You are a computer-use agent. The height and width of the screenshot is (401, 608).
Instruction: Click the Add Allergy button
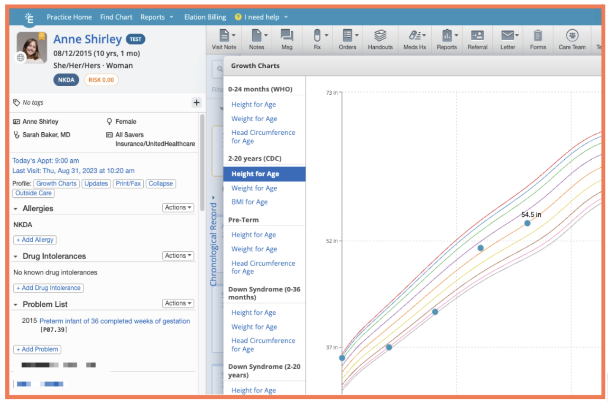[35, 240]
